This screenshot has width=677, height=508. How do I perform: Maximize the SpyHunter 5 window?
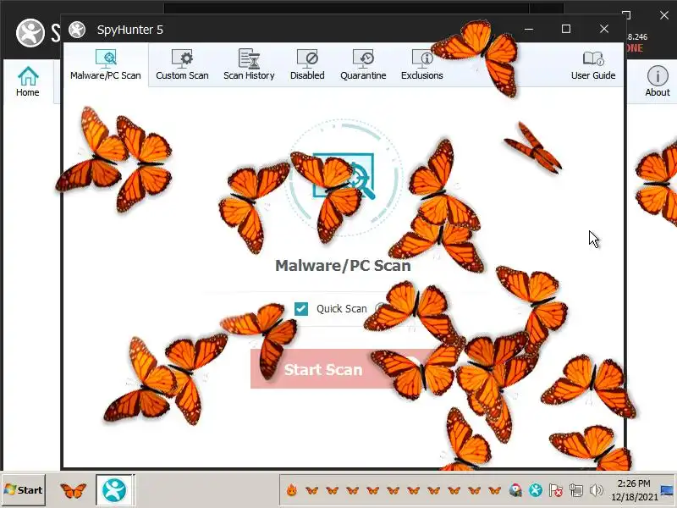click(x=566, y=29)
